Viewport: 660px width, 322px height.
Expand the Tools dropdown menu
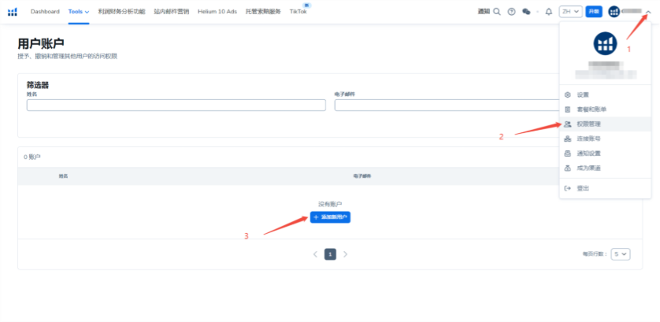pyautogui.click(x=79, y=12)
